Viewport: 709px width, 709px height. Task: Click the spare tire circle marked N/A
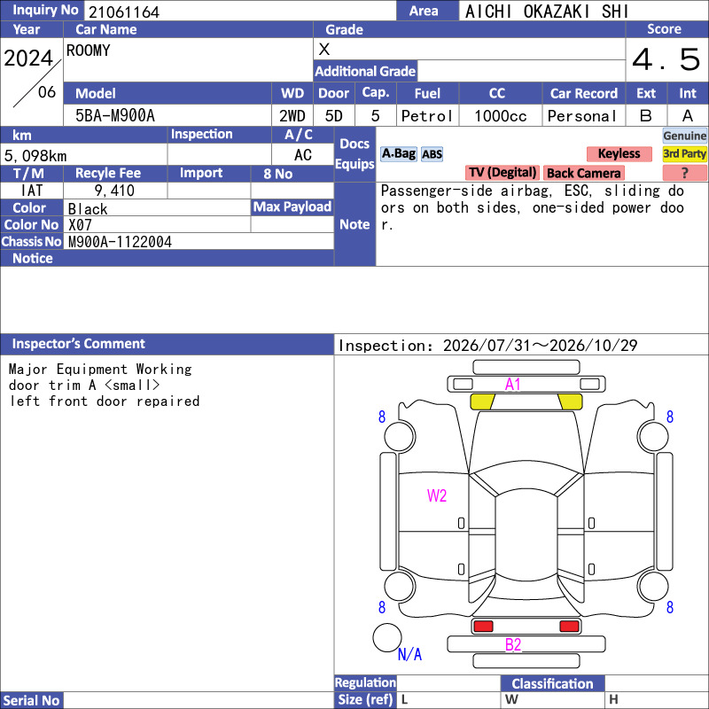[387, 637]
